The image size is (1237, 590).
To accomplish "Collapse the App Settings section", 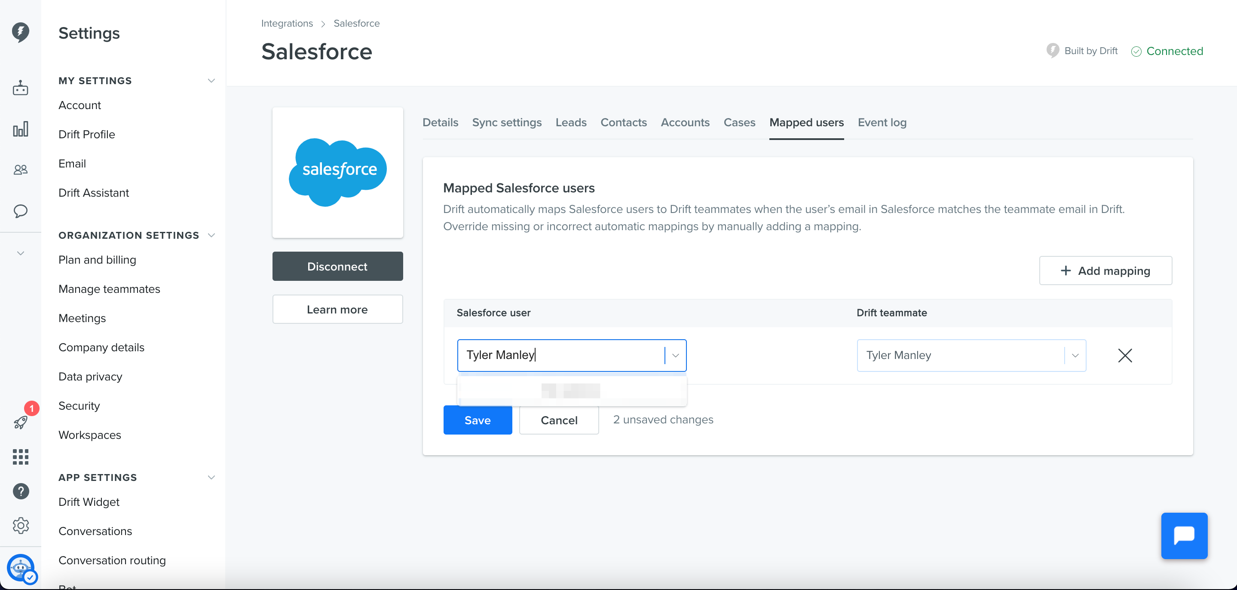I will click(x=211, y=477).
